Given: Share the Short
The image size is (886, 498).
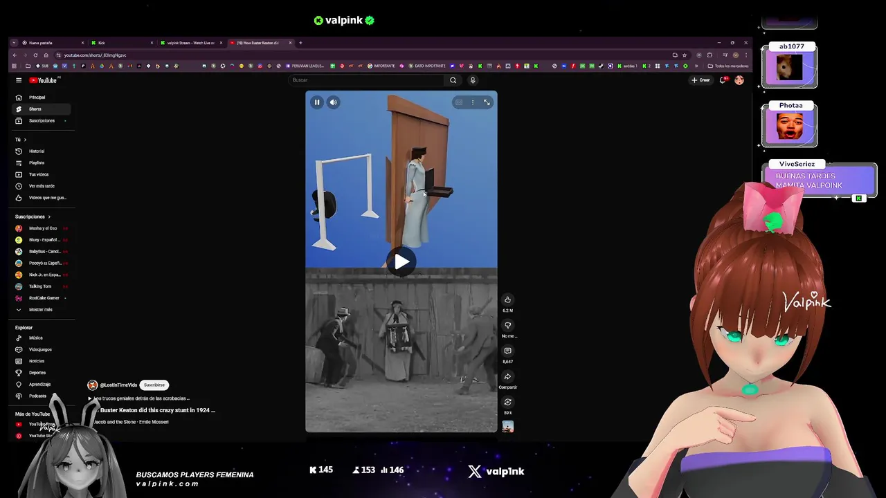Looking at the screenshot, I should click(507, 377).
